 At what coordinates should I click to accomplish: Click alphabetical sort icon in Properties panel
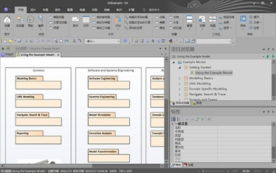(x=179, y=119)
